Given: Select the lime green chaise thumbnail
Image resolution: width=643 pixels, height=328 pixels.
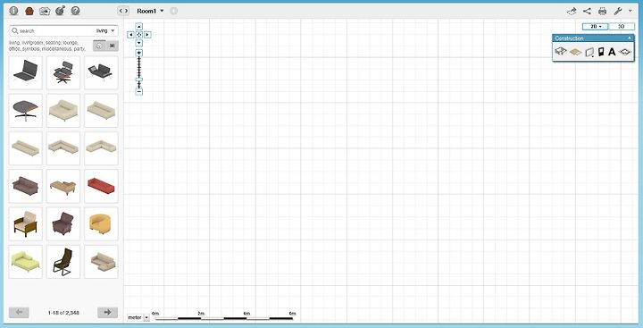Looking at the screenshot, I should pos(25,262).
